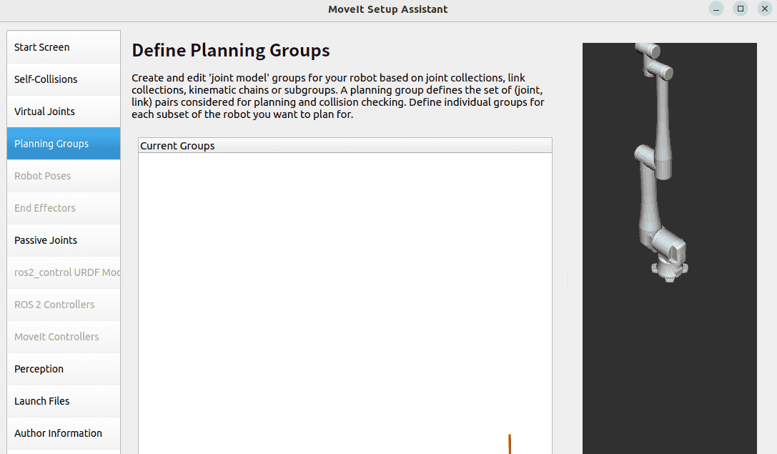Open the Launch Files step
Image resolution: width=777 pixels, height=454 pixels.
pos(64,402)
